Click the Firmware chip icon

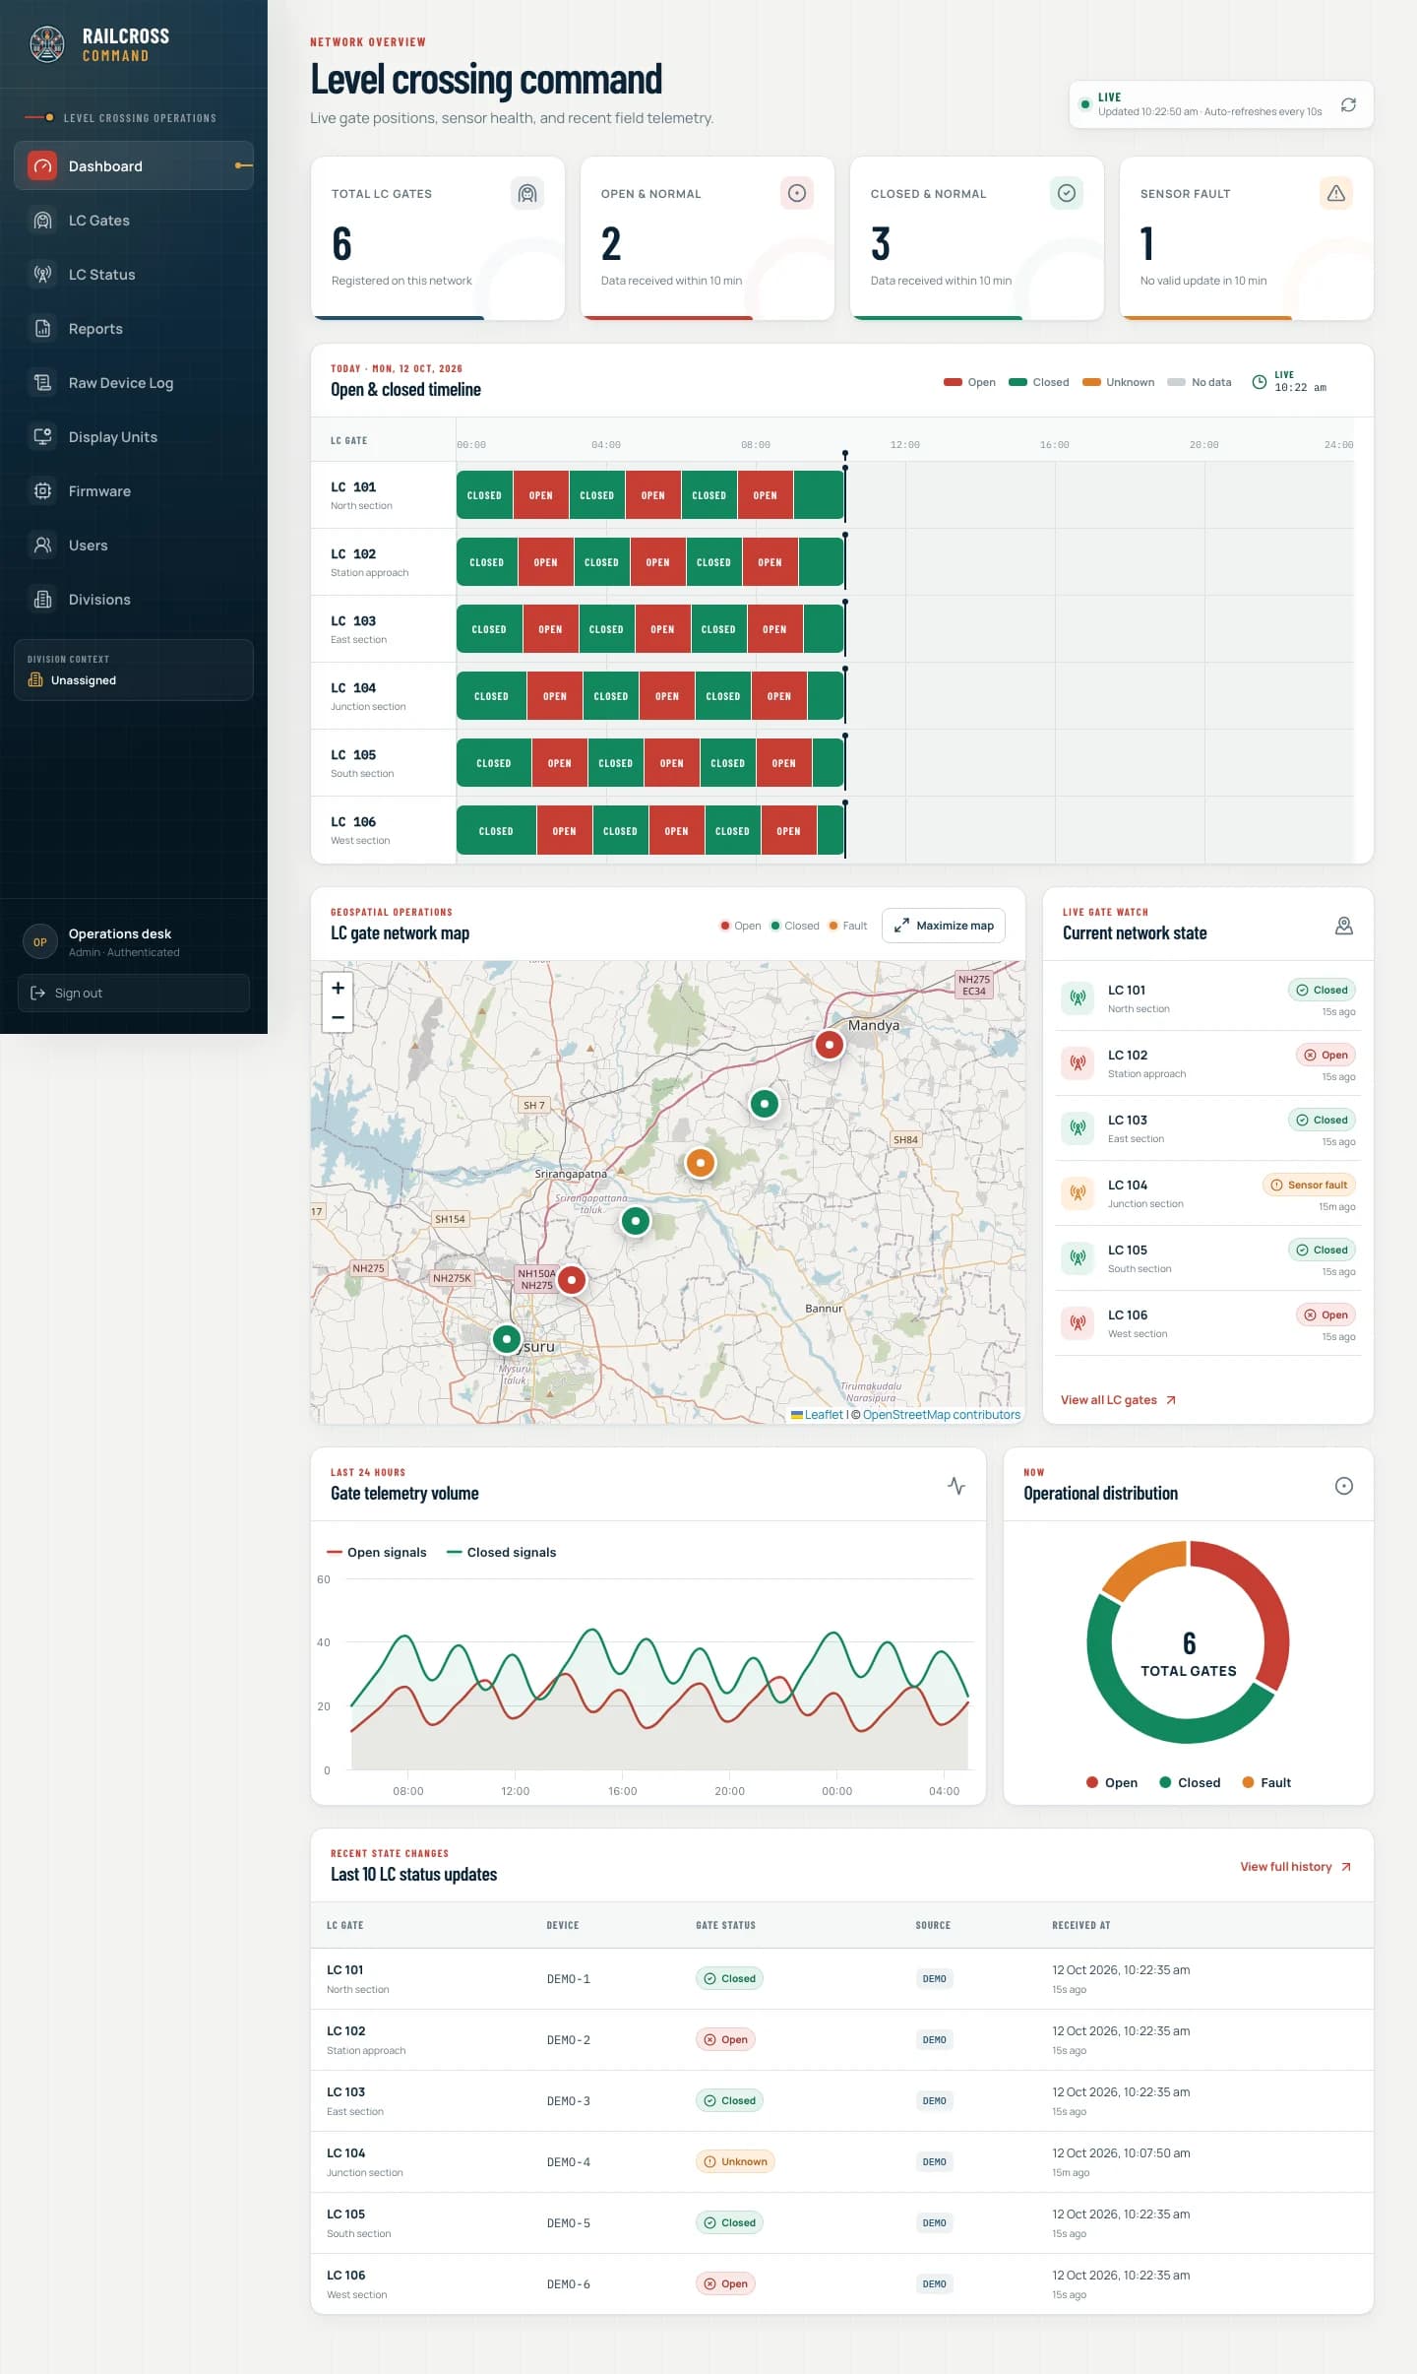pyautogui.click(x=42, y=491)
